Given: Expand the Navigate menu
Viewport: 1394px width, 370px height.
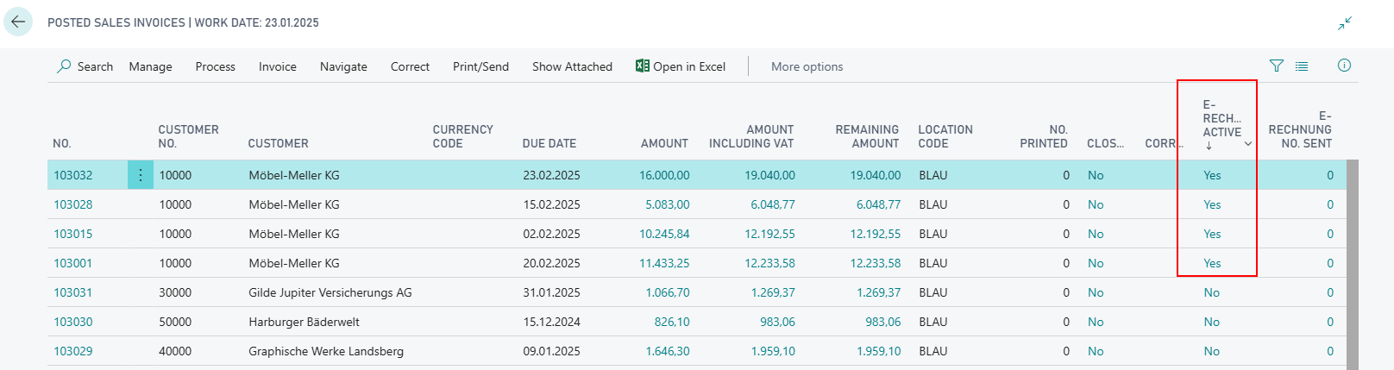Looking at the screenshot, I should coord(343,66).
